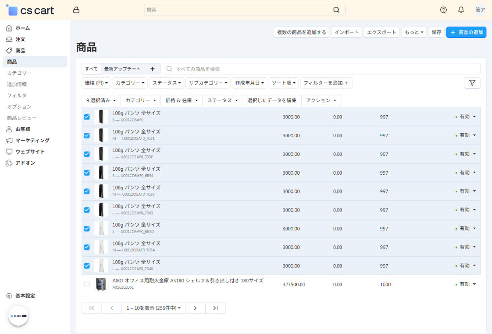Click the search magnifier in the search bar

click(336, 10)
